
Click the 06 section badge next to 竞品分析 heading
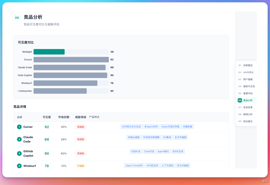17,17
